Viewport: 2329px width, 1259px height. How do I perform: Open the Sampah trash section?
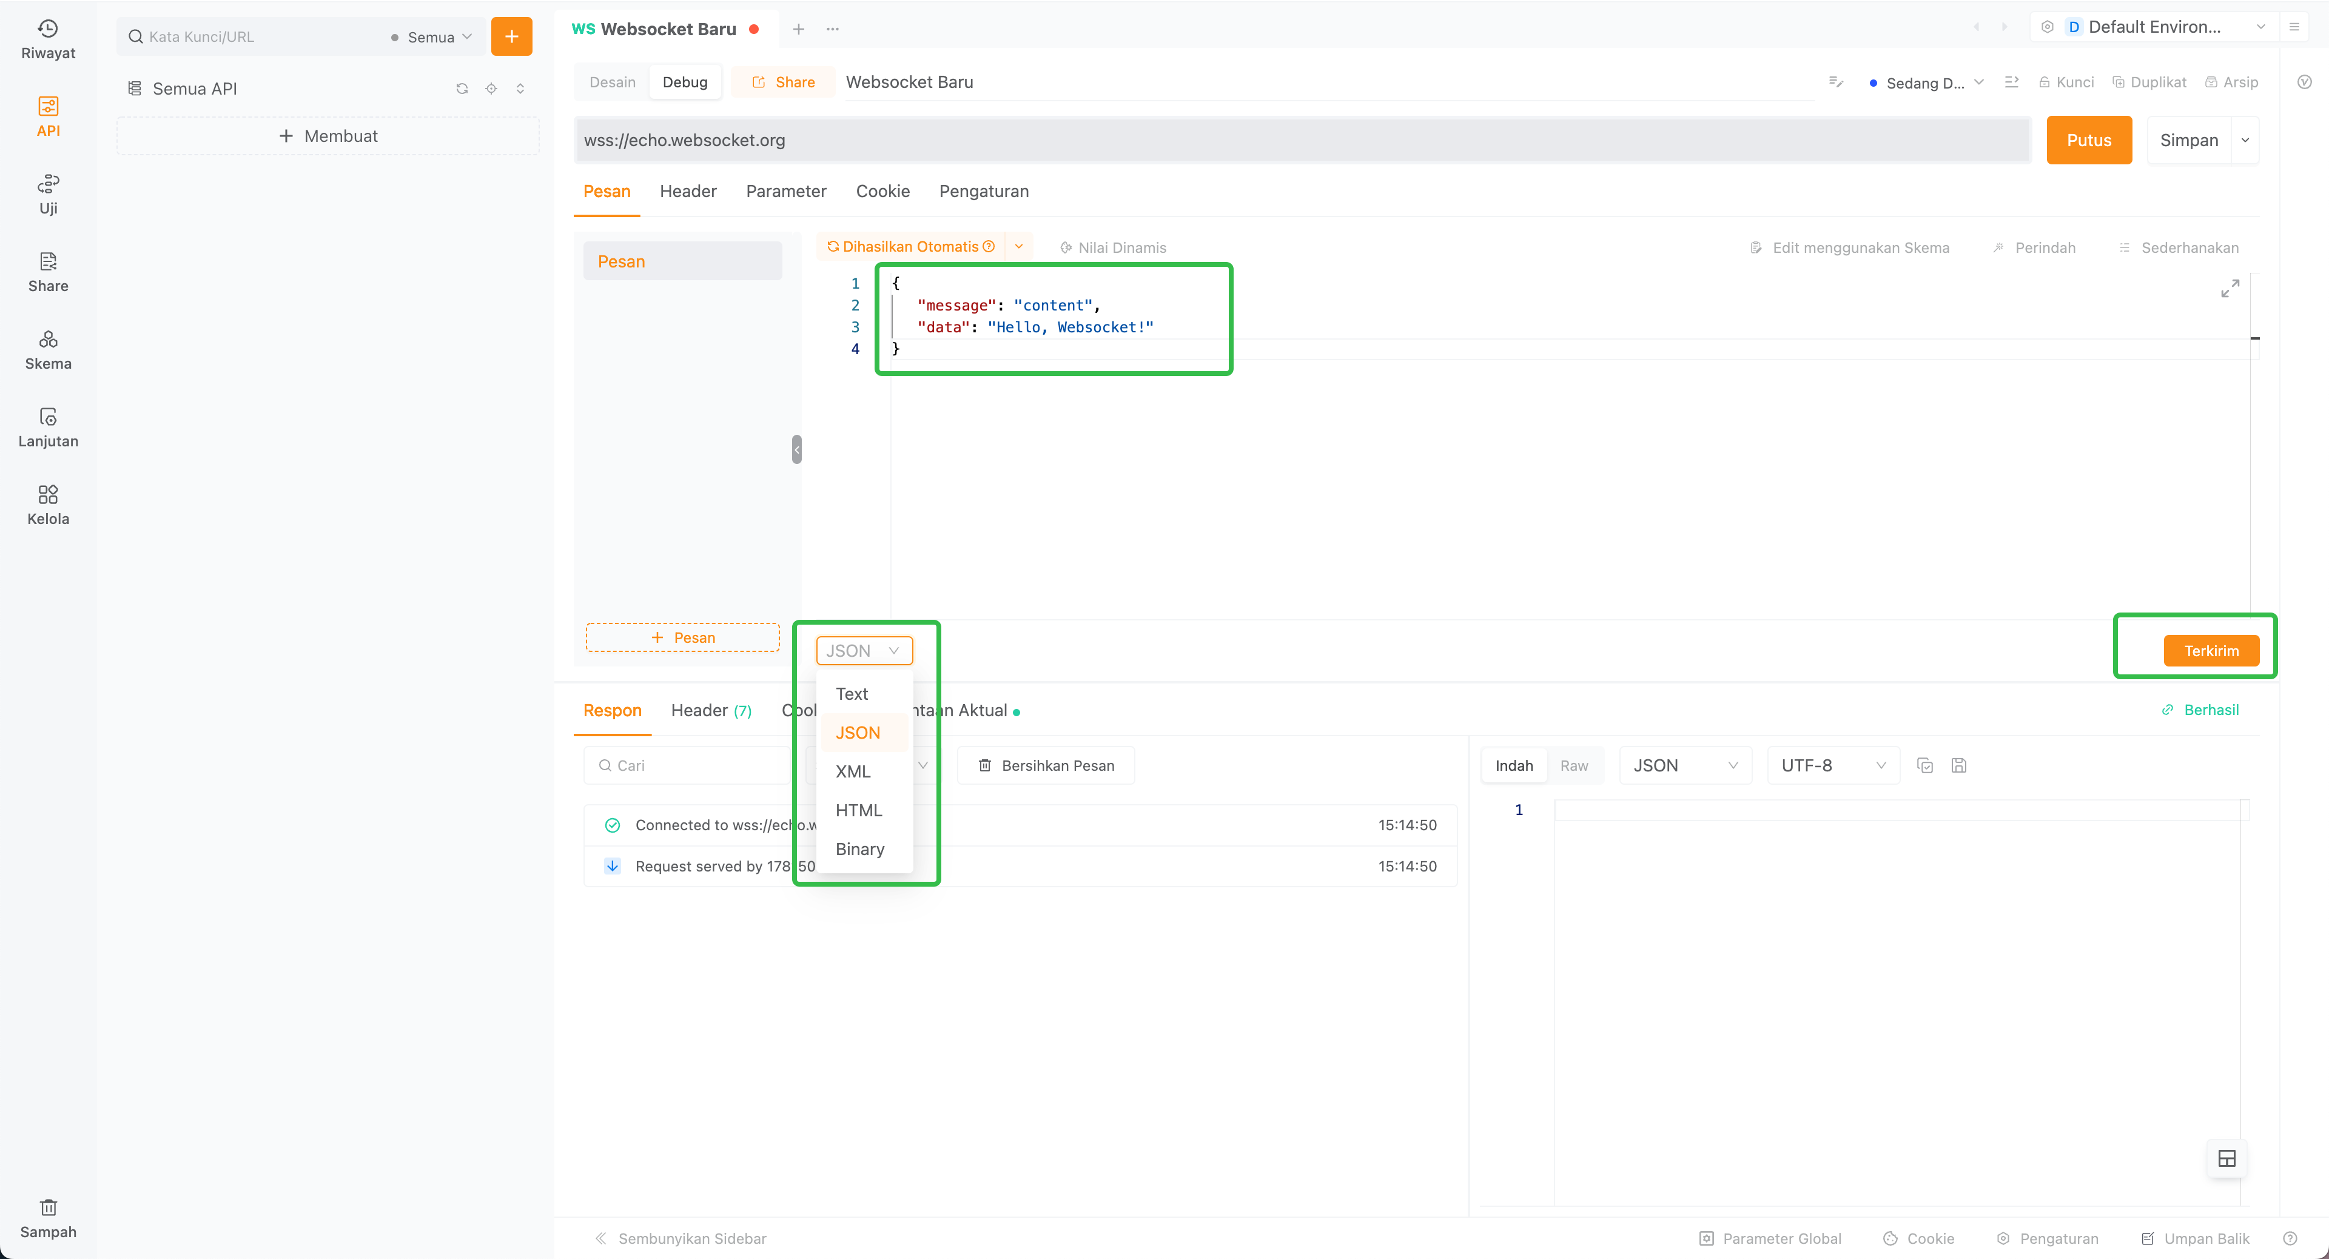tap(48, 1219)
